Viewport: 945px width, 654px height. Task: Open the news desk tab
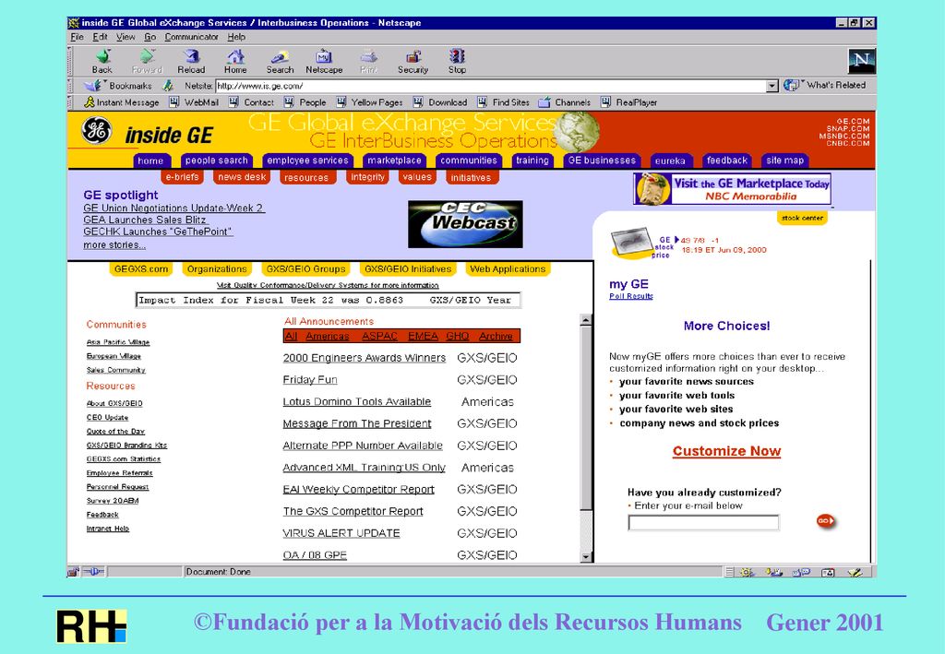tap(242, 177)
